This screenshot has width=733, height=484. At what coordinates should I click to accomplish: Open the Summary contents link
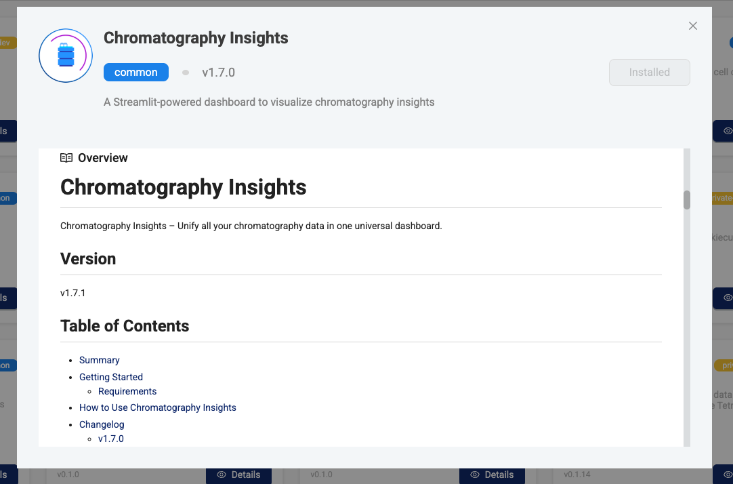[x=99, y=360]
